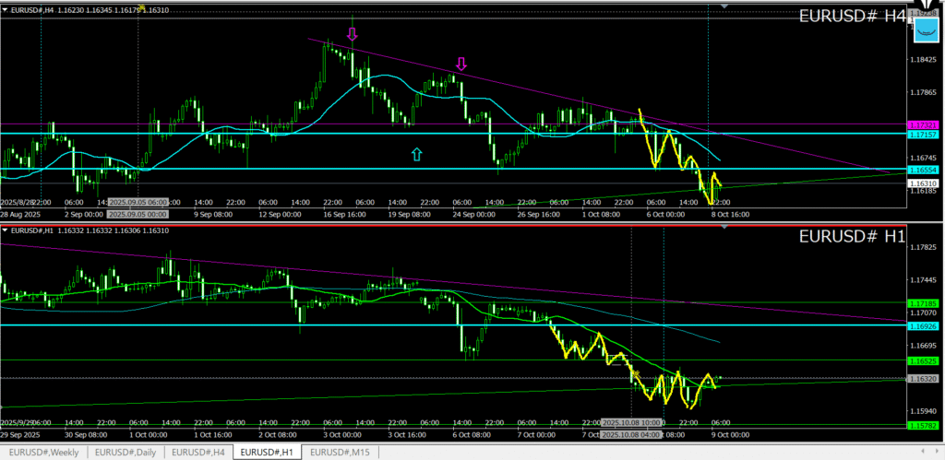The width and height of the screenshot is (945, 460).
Task: Click the cyan up arrow on H4 chart
Action: tap(416, 154)
